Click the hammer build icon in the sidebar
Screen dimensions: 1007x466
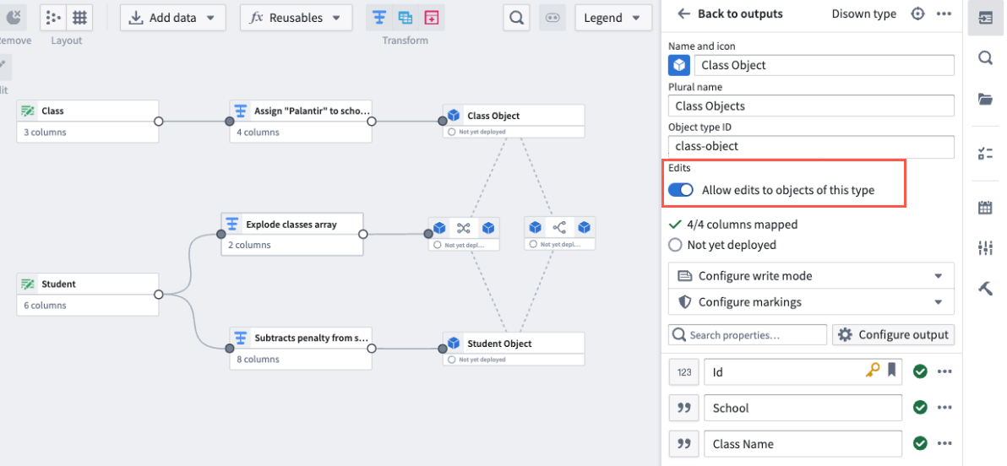[x=986, y=288]
